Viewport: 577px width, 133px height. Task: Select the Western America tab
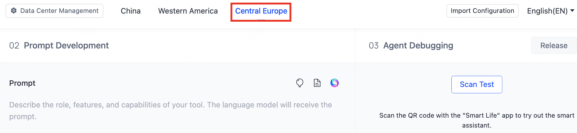(188, 11)
